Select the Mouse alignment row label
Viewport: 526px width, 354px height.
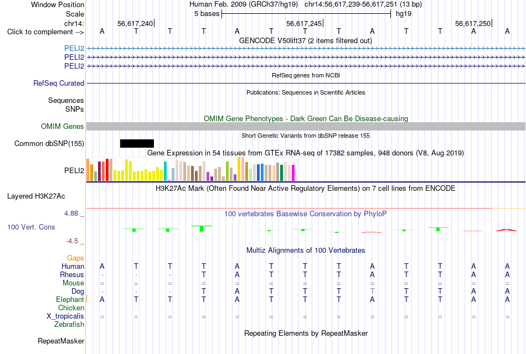(73, 283)
